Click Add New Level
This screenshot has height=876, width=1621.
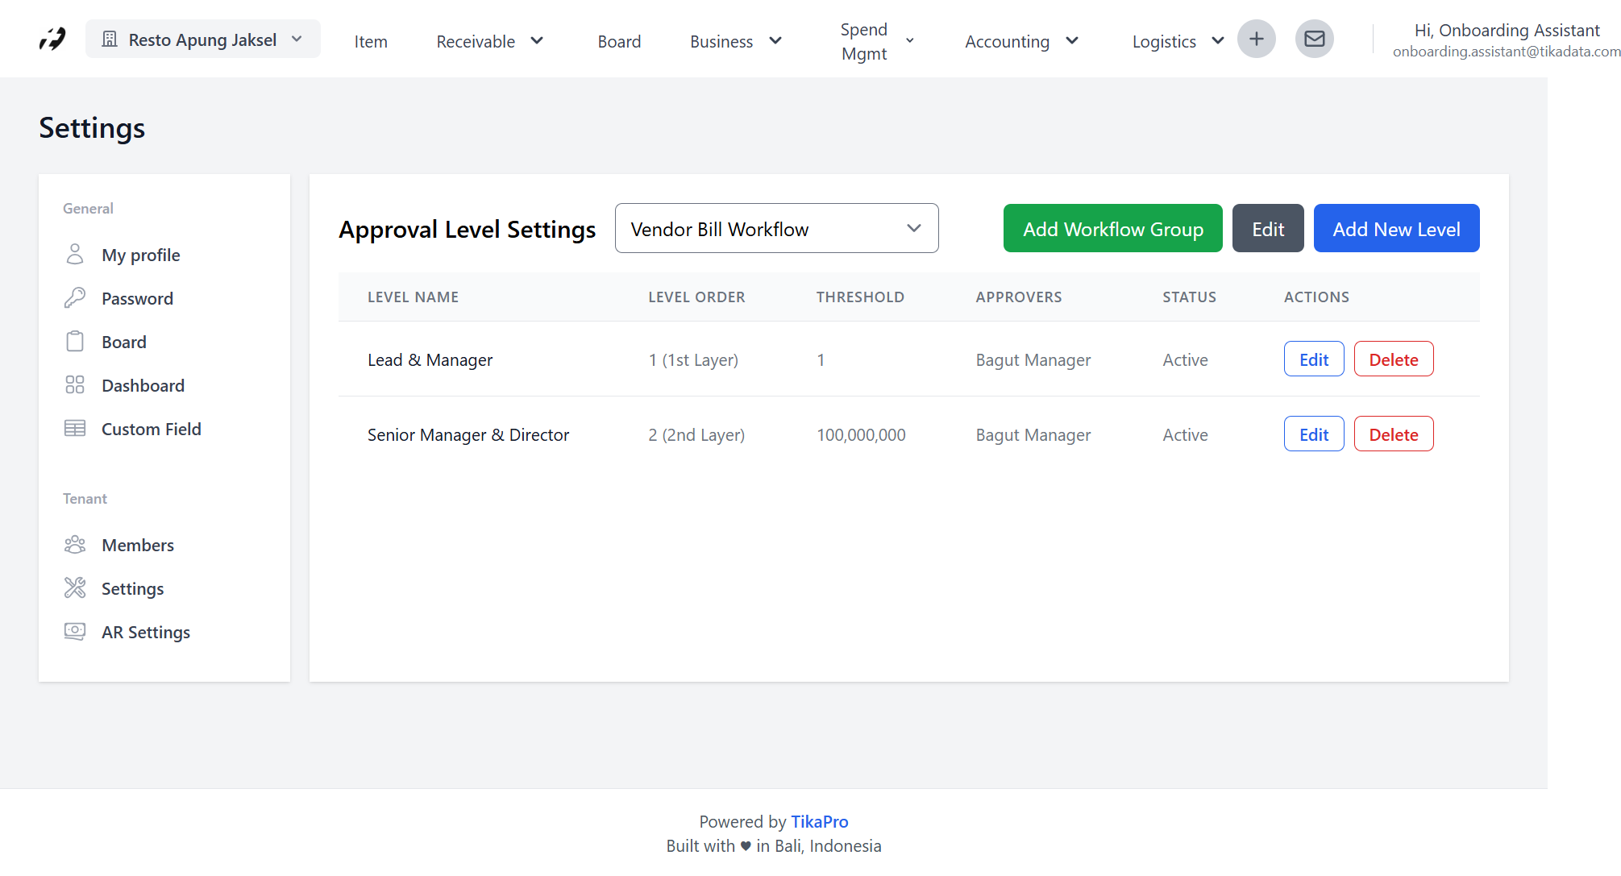(x=1396, y=228)
